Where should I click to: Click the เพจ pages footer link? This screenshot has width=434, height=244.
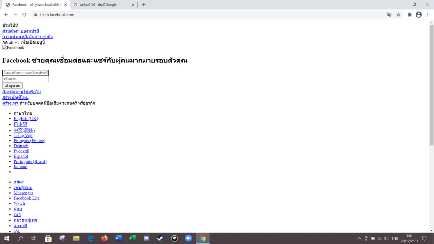[x=17, y=215]
